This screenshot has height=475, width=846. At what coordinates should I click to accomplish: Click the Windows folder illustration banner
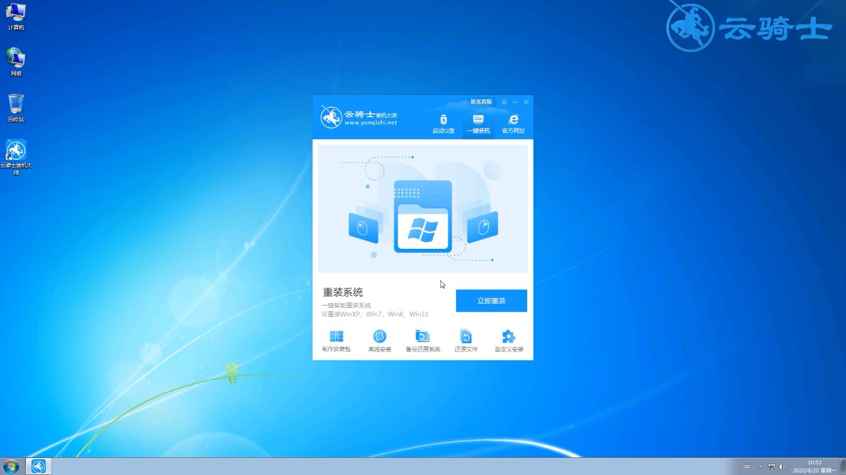(423, 209)
